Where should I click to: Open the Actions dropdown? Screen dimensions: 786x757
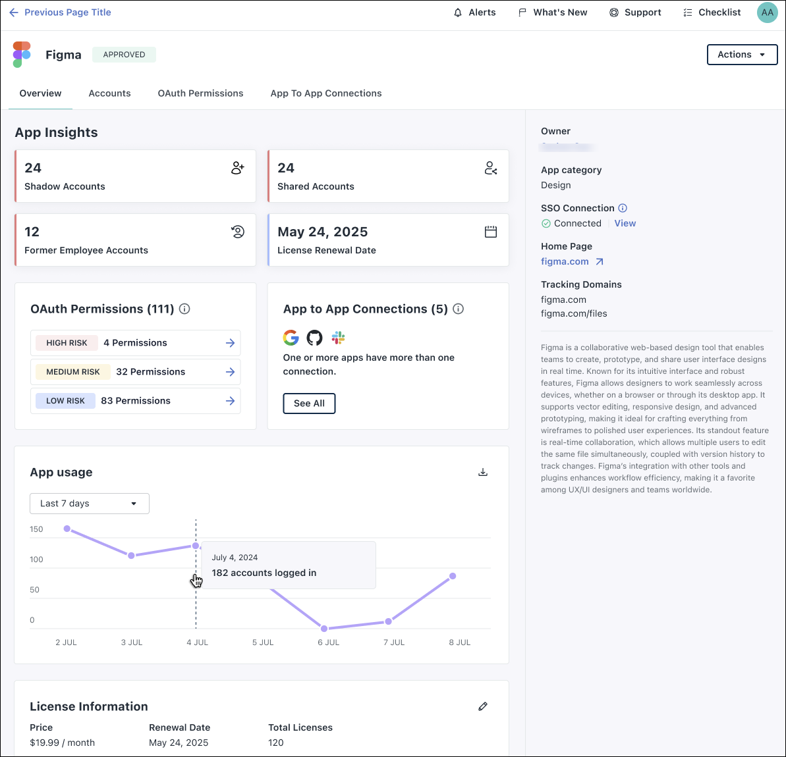(742, 55)
